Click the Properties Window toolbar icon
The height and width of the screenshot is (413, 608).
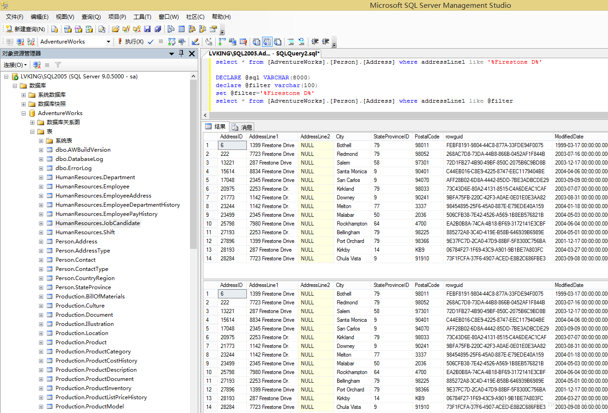tap(213, 29)
